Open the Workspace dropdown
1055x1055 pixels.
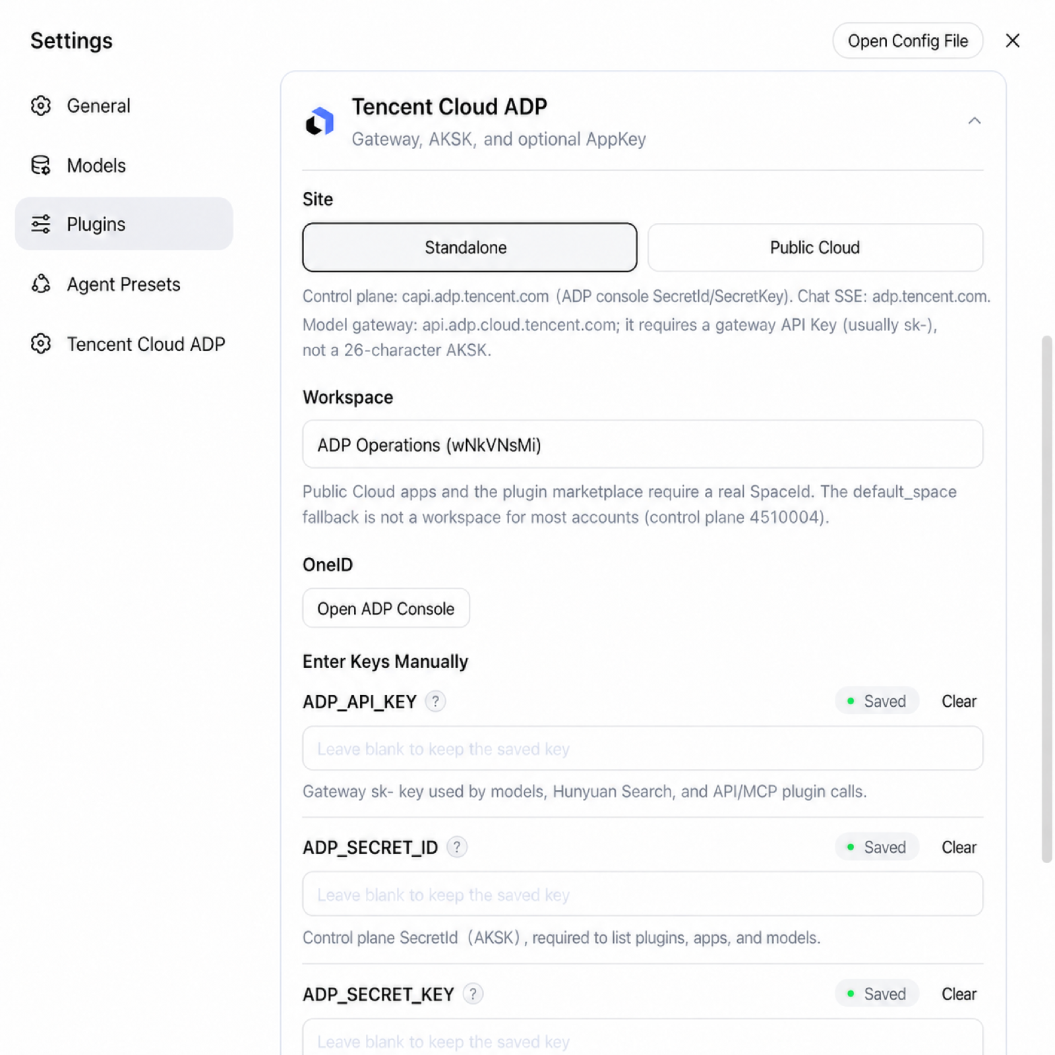click(643, 444)
